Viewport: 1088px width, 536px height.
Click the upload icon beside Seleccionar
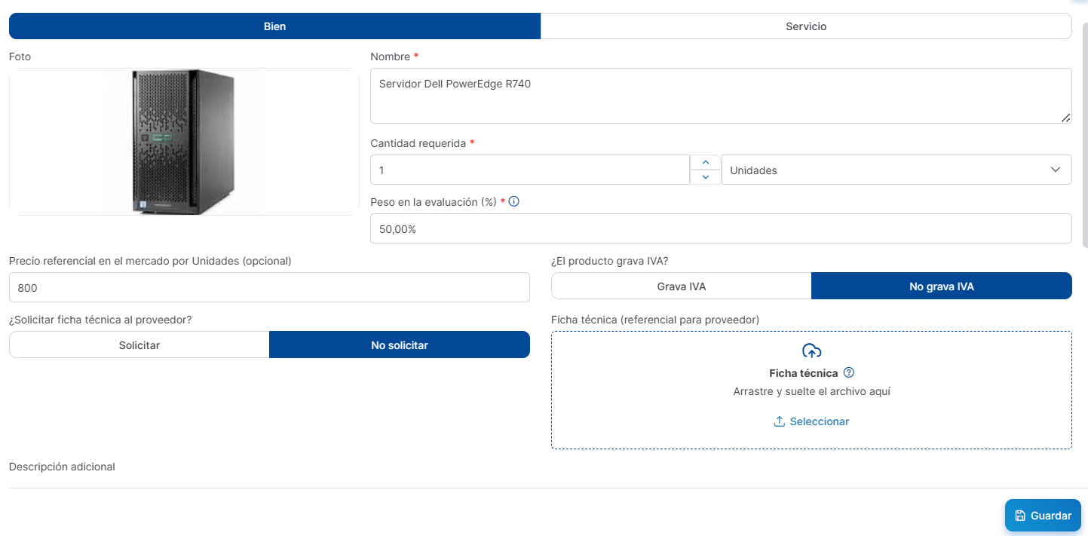(780, 421)
